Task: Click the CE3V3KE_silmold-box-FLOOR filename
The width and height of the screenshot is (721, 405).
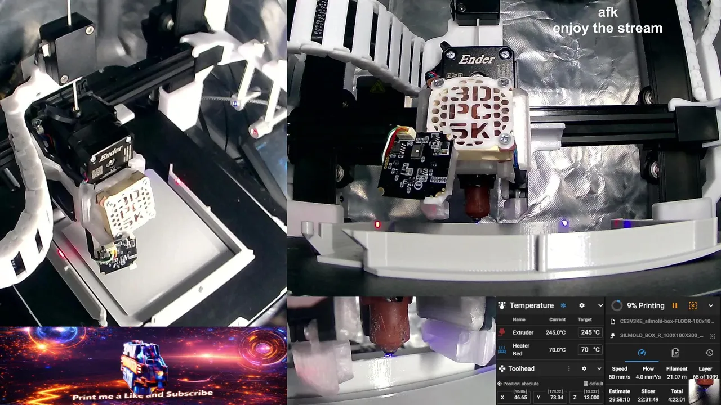Action: pos(667,322)
